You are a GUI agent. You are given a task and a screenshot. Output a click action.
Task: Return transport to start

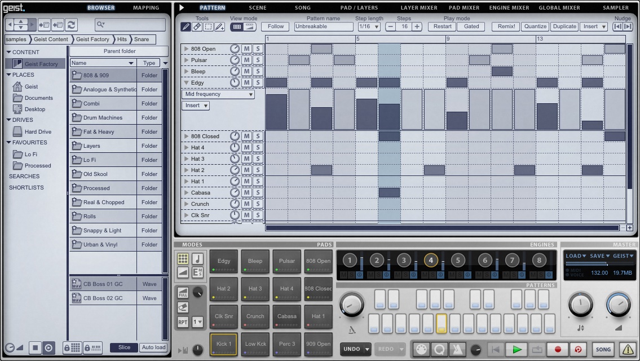496,349
